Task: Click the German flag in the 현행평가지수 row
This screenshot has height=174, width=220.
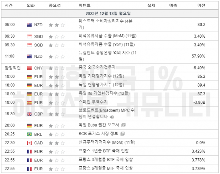Action: pos(29,86)
